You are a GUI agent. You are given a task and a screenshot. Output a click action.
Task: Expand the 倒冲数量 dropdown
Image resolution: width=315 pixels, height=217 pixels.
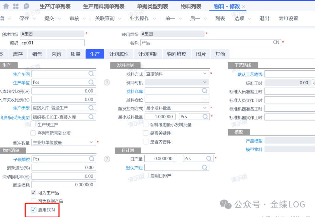[x=91, y=143]
